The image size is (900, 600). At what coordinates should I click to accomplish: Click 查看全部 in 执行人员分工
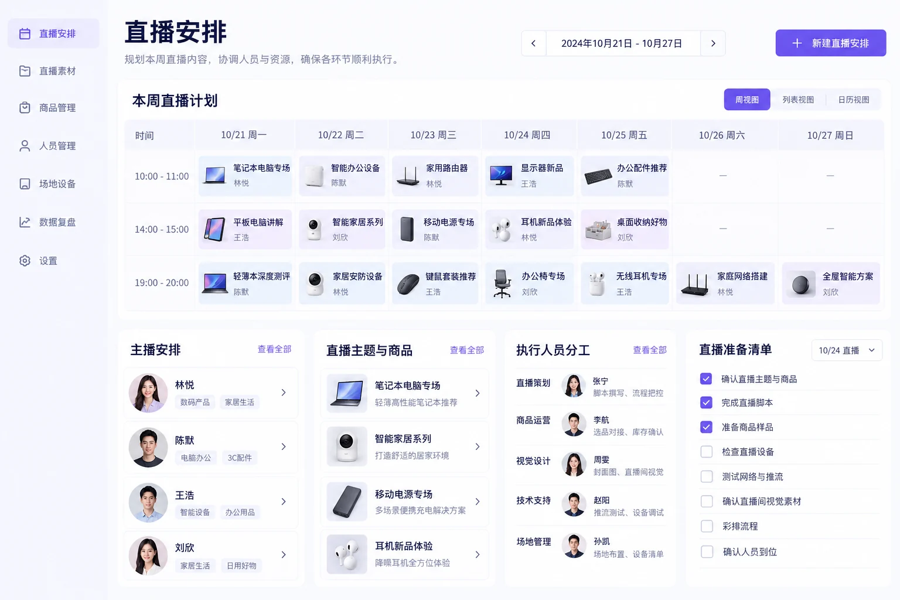[650, 350]
